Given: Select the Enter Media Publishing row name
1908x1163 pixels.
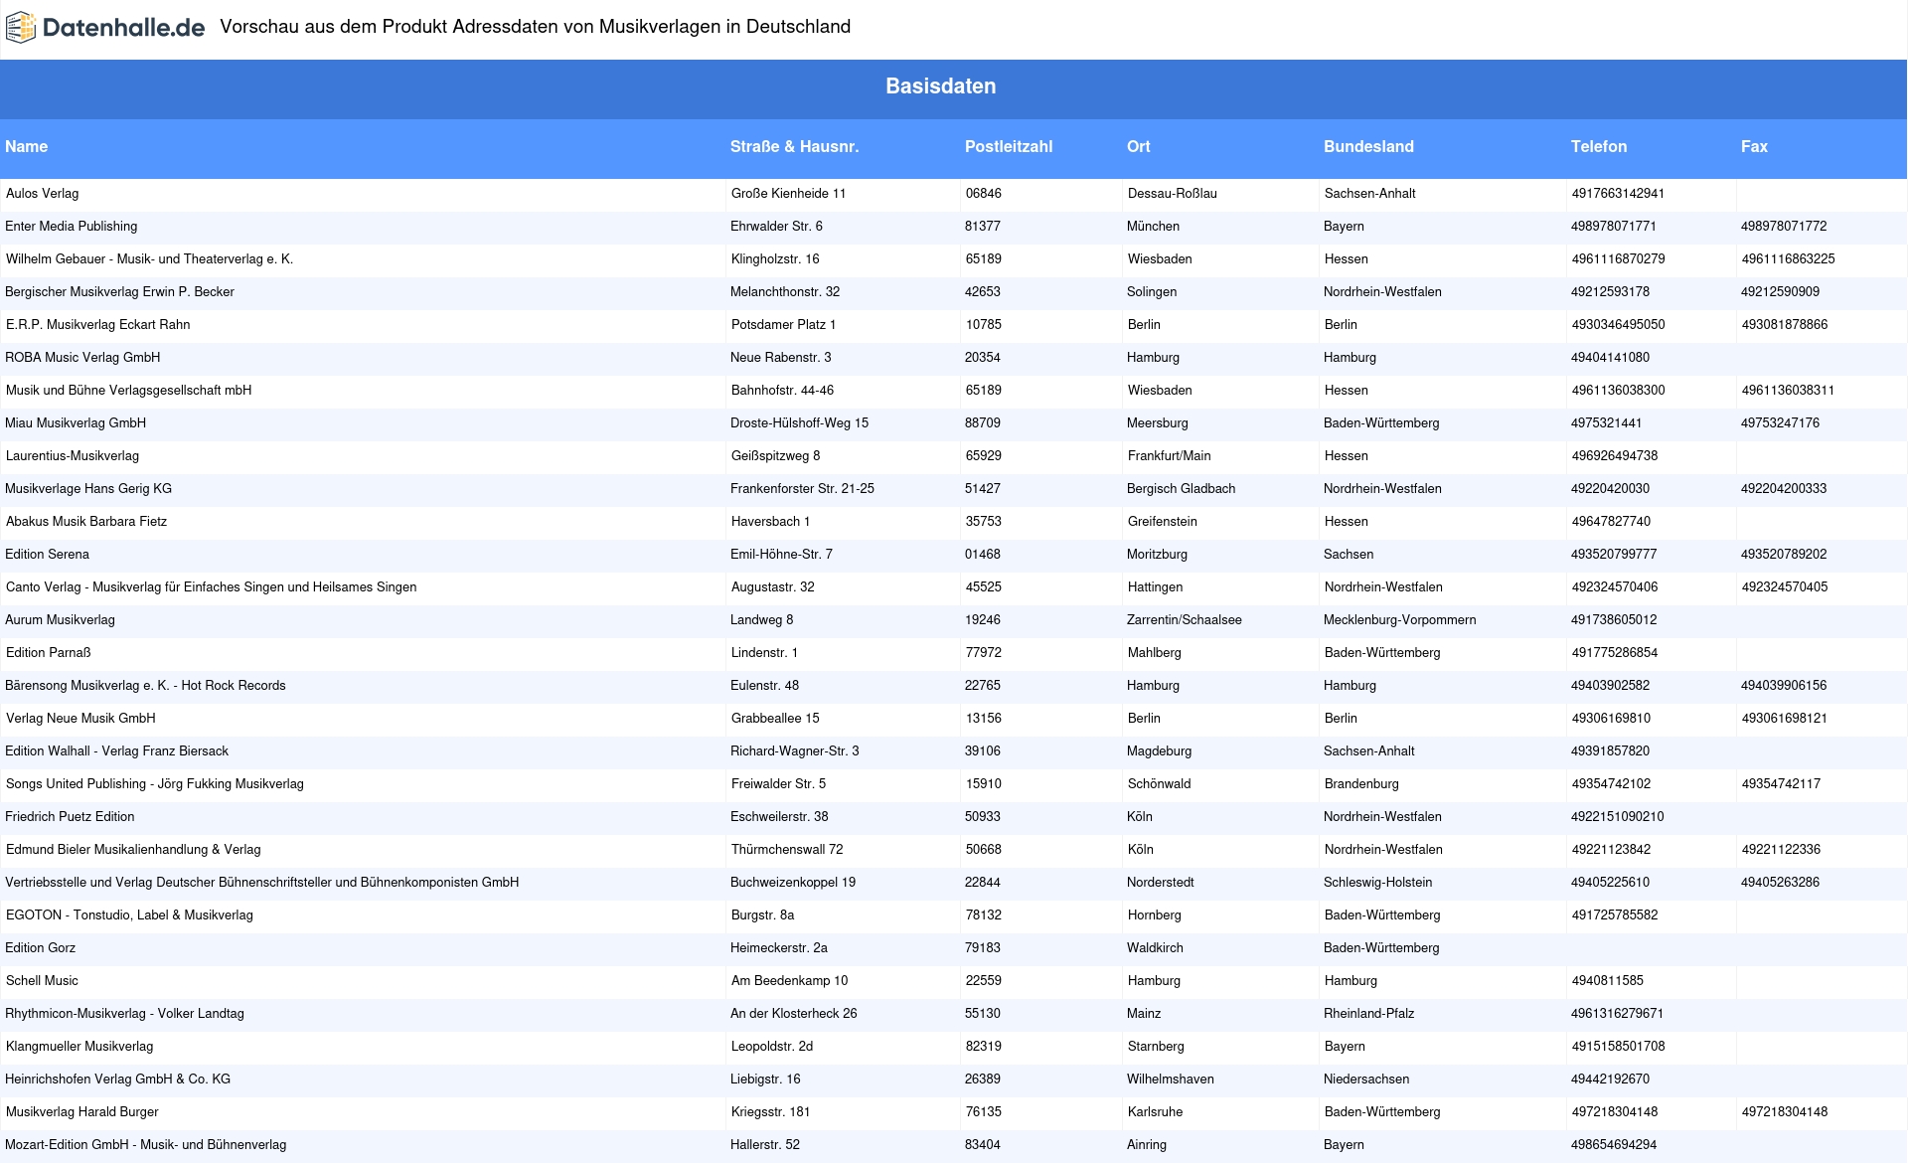Looking at the screenshot, I should [x=71, y=227].
